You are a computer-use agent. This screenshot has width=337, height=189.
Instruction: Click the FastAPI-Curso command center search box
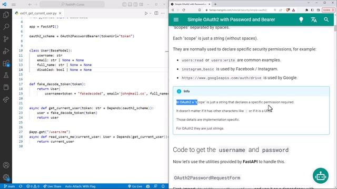72,4
